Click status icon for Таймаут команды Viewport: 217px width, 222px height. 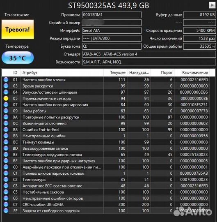[x=6, y=142]
